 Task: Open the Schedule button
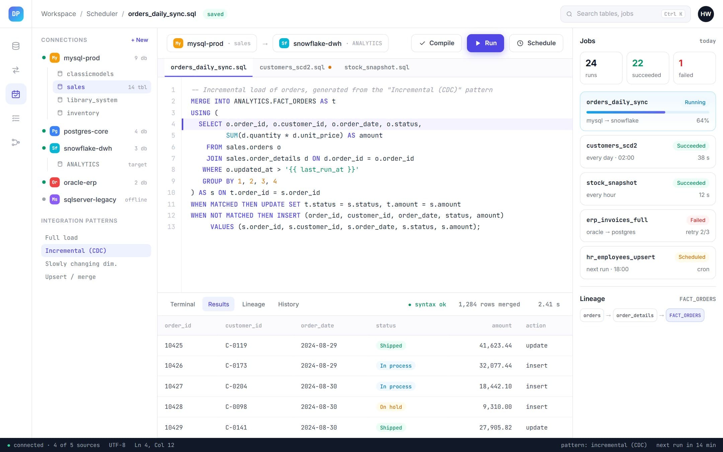point(536,43)
